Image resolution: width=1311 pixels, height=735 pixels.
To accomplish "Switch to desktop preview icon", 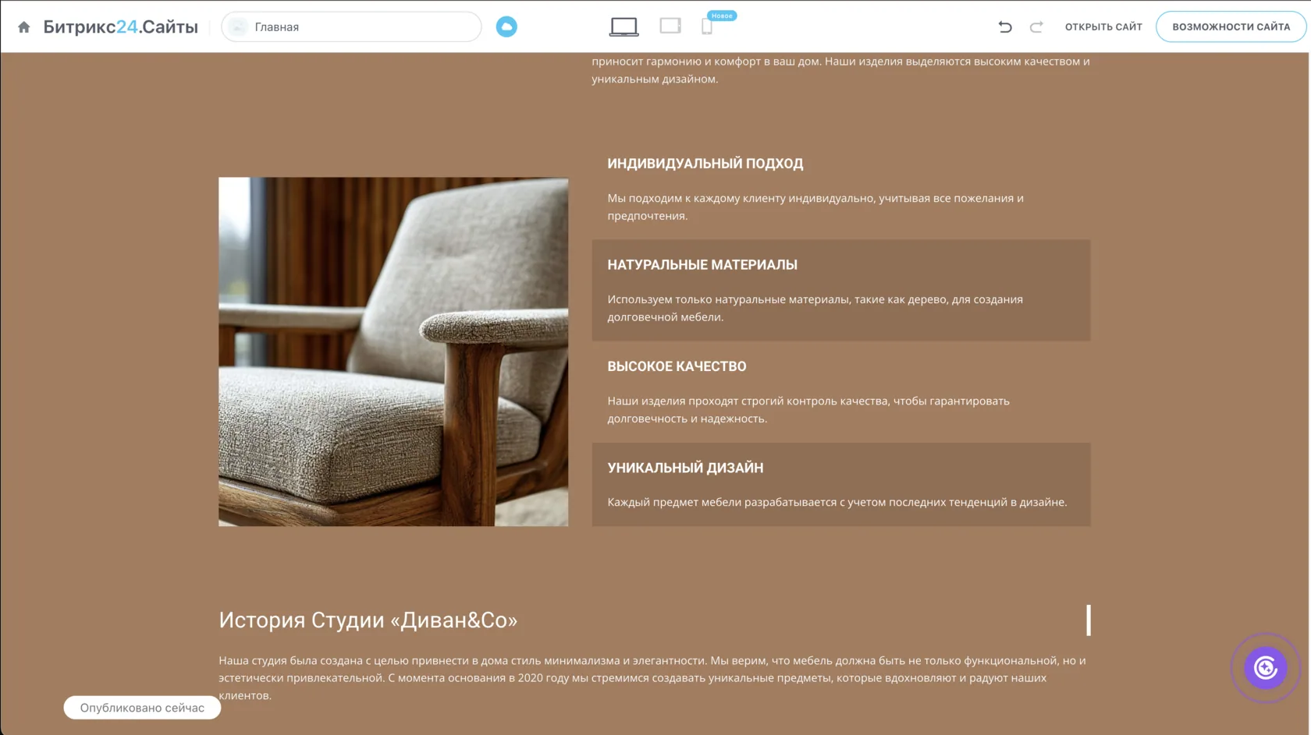I will pyautogui.click(x=624, y=27).
